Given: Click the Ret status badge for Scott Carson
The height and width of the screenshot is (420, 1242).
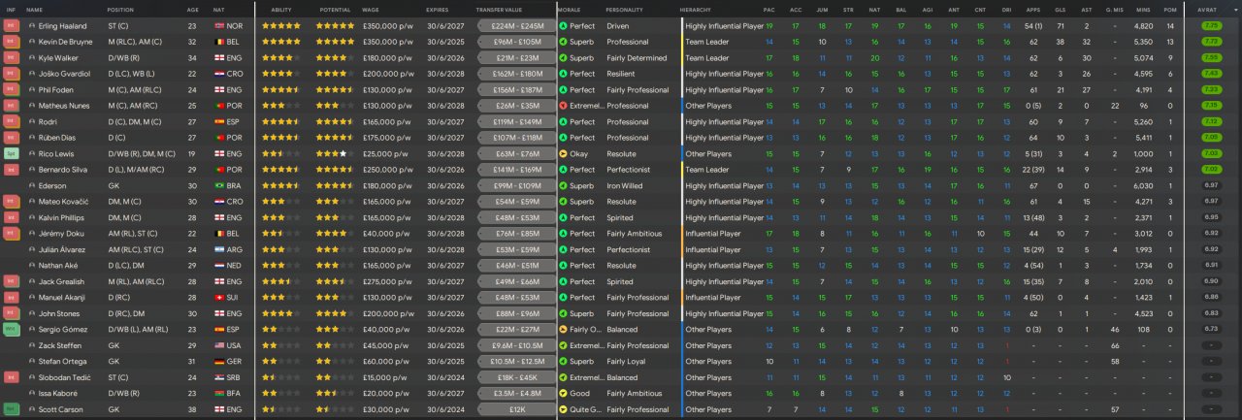Looking at the screenshot, I should point(11,410).
